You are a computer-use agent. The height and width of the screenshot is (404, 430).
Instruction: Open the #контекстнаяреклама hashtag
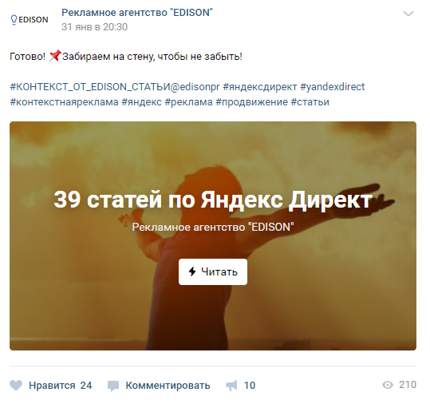[64, 102]
